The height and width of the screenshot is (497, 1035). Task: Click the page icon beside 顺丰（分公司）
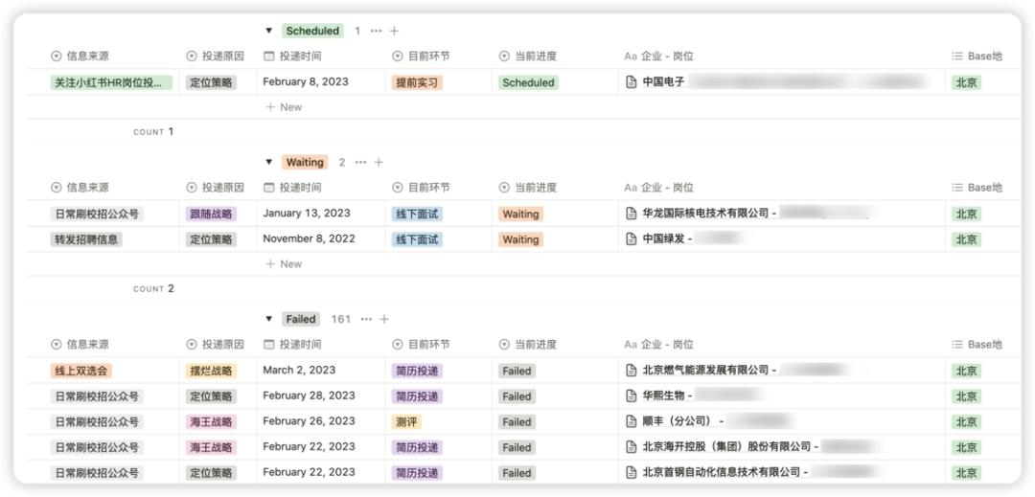631,421
